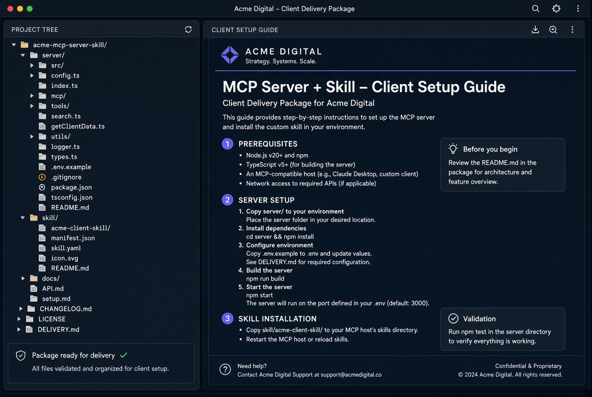This screenshot has width=592, height=397.
Task: Click the PROJECT TREE panel header
Action: [x=35, y=29]
